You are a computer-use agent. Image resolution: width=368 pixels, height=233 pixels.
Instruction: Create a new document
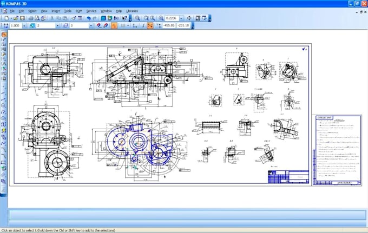pos(6,18)
